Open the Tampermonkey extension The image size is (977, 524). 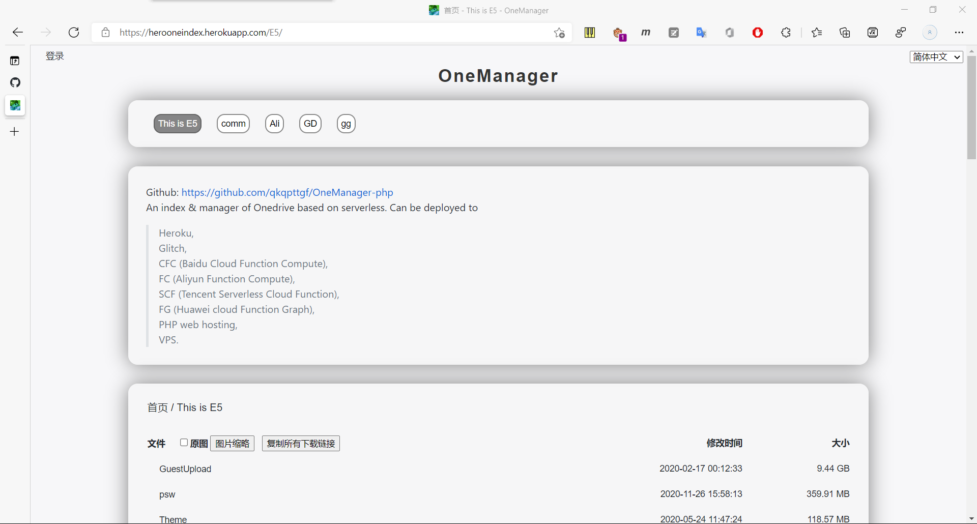(x=620, y=32)
